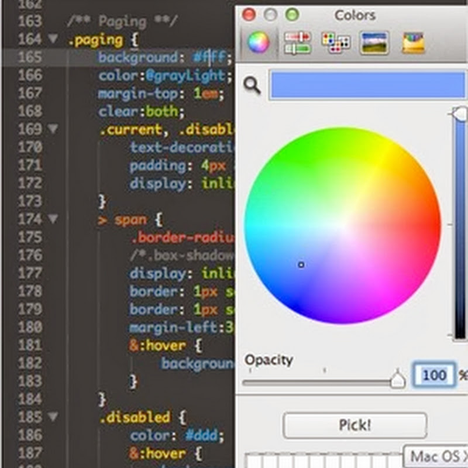The image size is (468, 468).
Task: Click line number 165 in gutter
Action: (x=30, y=57)
